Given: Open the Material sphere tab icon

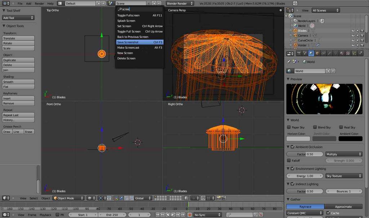Looking at the screenshot, I should pos(342,53).
